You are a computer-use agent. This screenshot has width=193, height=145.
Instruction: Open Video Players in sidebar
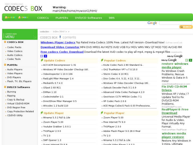click(15, 73)
